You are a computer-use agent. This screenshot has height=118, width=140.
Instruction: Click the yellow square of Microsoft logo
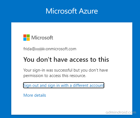(28, 39)
